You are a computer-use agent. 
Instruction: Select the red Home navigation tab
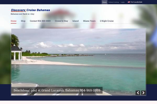(x=14, y=21)
